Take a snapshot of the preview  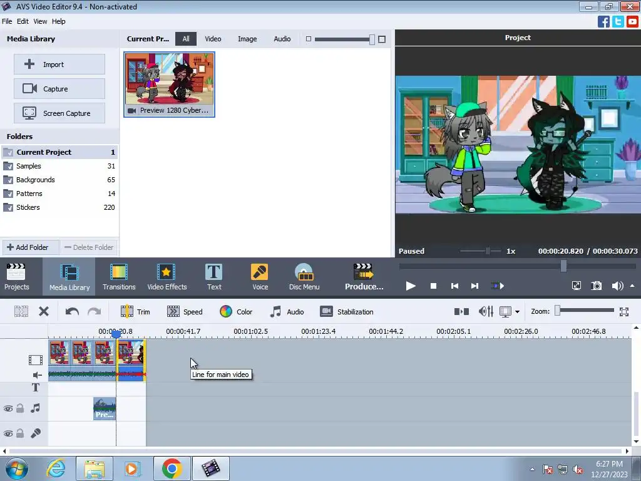pyautogui.click(x=597, y=286)
